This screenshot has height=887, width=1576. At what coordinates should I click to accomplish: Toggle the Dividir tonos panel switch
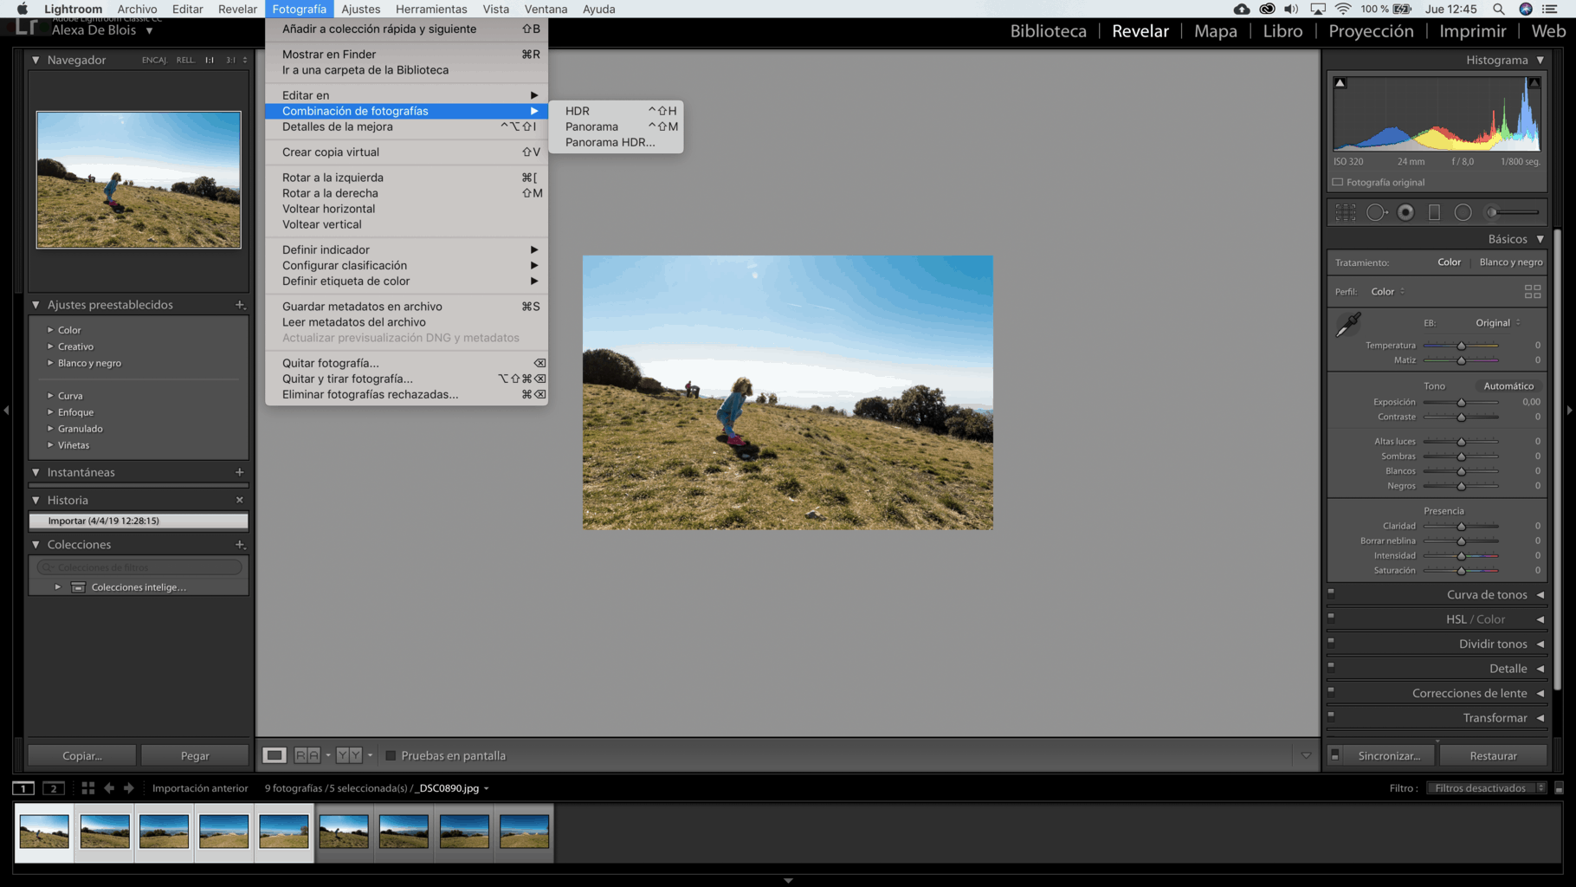(x=1331, y=643)
